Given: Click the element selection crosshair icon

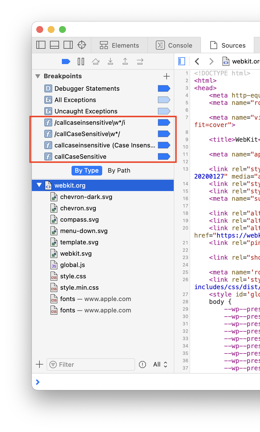Looking at the screenshot, I should (82, 45).
